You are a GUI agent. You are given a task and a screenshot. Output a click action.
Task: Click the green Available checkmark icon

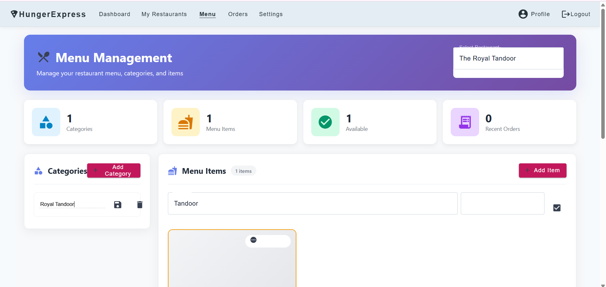[325, 122]
